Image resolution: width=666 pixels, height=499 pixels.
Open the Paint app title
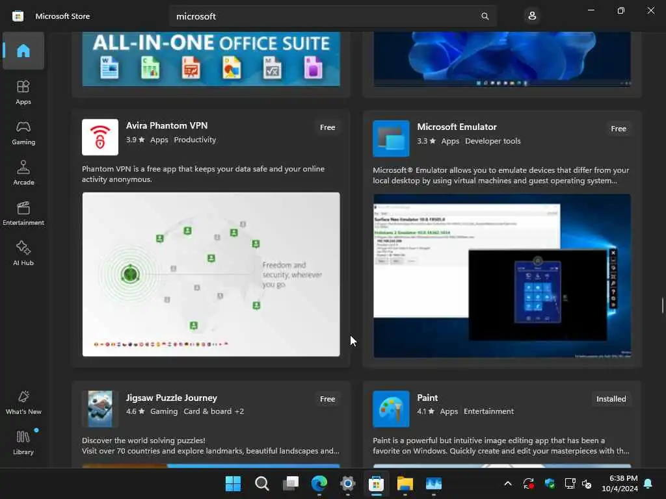pos(427,398)
